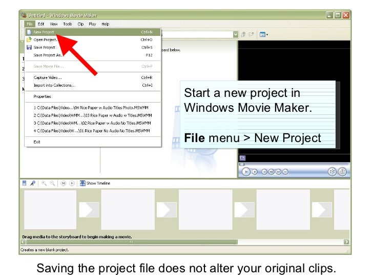Click the Play Storyboard button
Screen dimensions: 373x280
click(72, 184)
